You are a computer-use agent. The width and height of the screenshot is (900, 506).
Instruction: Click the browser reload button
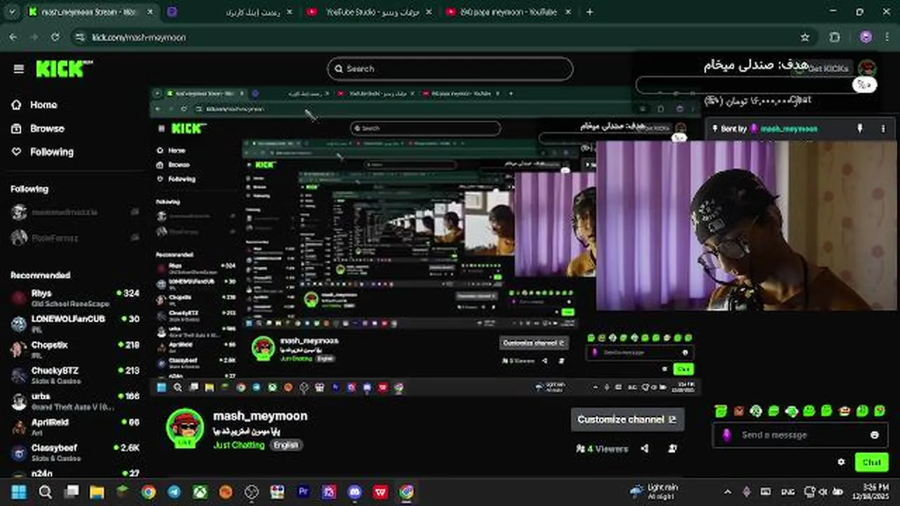click(x=56, y=37)
